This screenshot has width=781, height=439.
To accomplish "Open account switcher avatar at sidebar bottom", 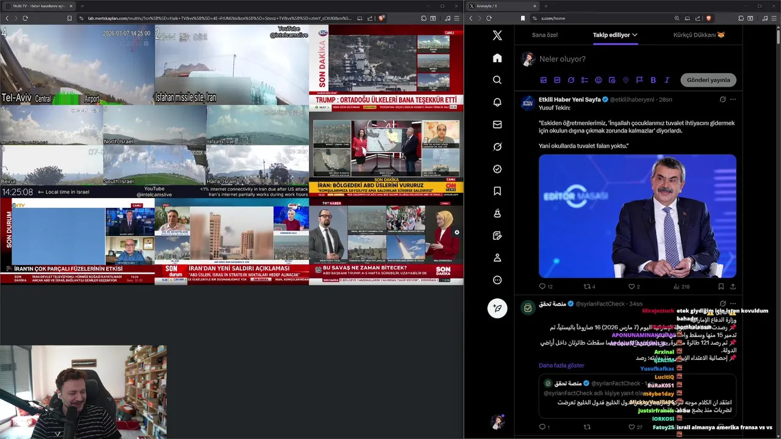I will tap(497, 421).
